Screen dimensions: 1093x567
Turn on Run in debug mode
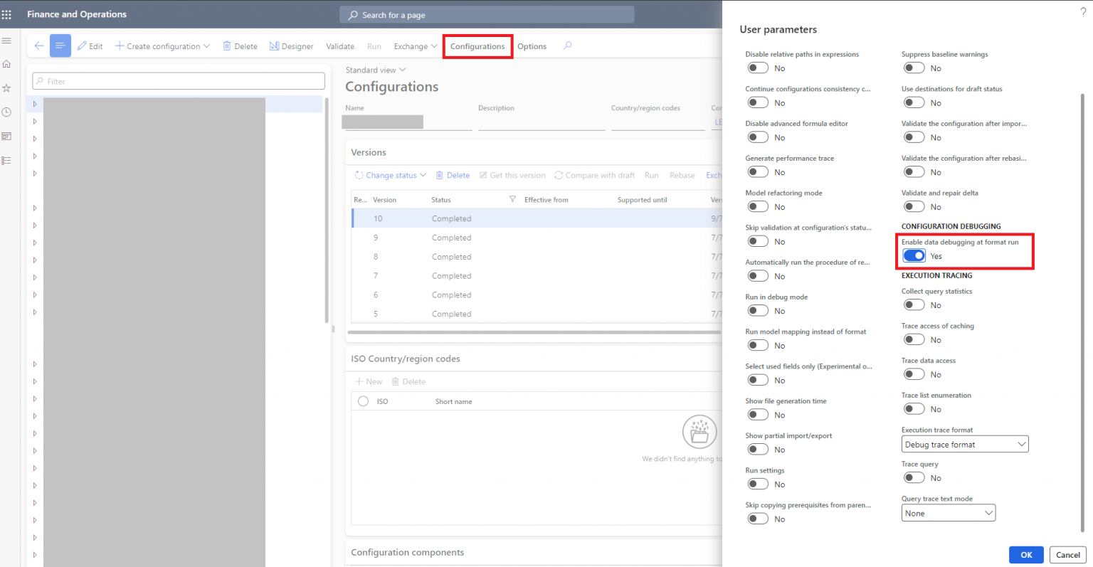[x=758, y=310]
